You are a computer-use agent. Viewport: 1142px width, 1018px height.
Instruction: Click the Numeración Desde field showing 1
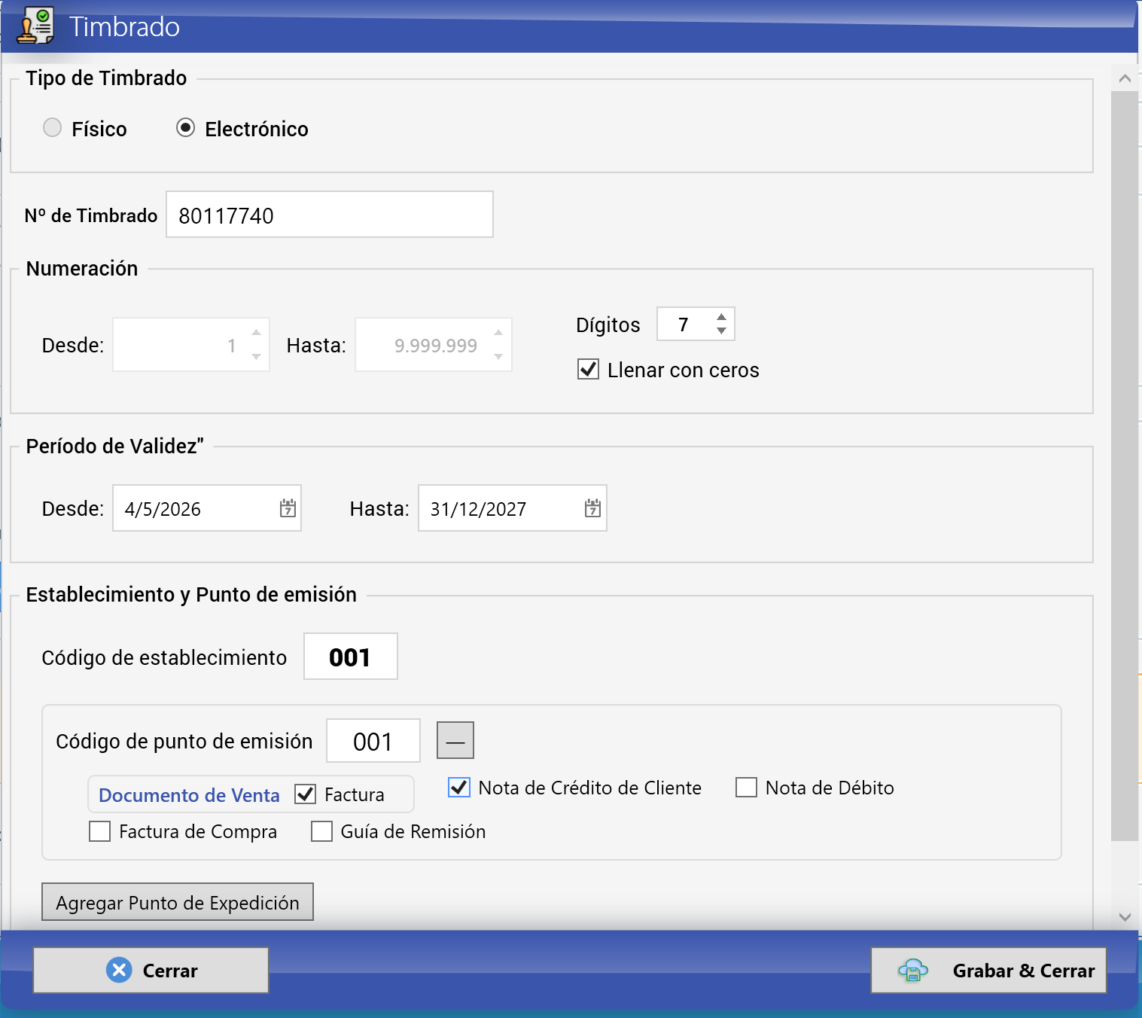pyautogui.click(x=191, y=345)
